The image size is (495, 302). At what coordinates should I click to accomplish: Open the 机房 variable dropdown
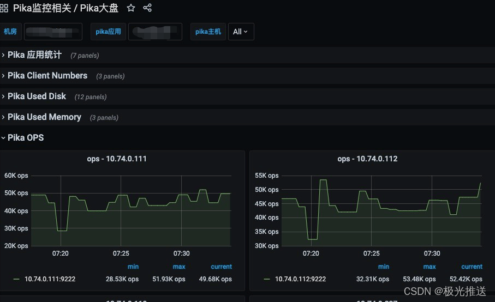pyautogui.click(x=53, y=32)
